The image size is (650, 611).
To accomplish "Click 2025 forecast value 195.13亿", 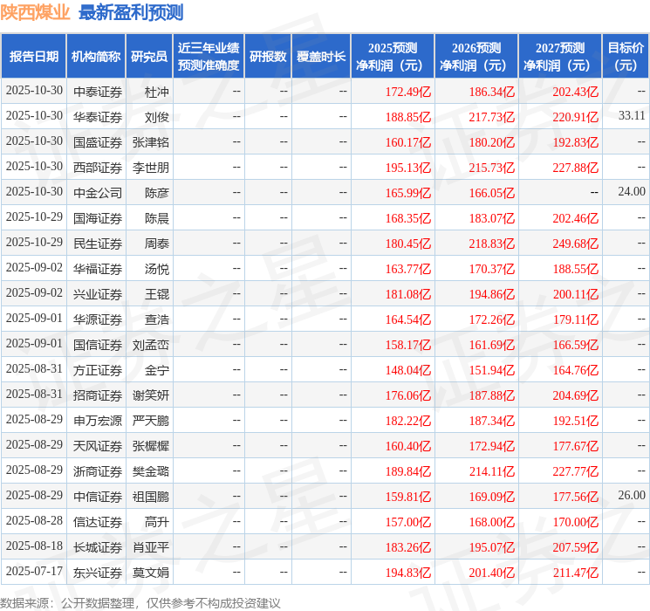I will tap(408, 168).
